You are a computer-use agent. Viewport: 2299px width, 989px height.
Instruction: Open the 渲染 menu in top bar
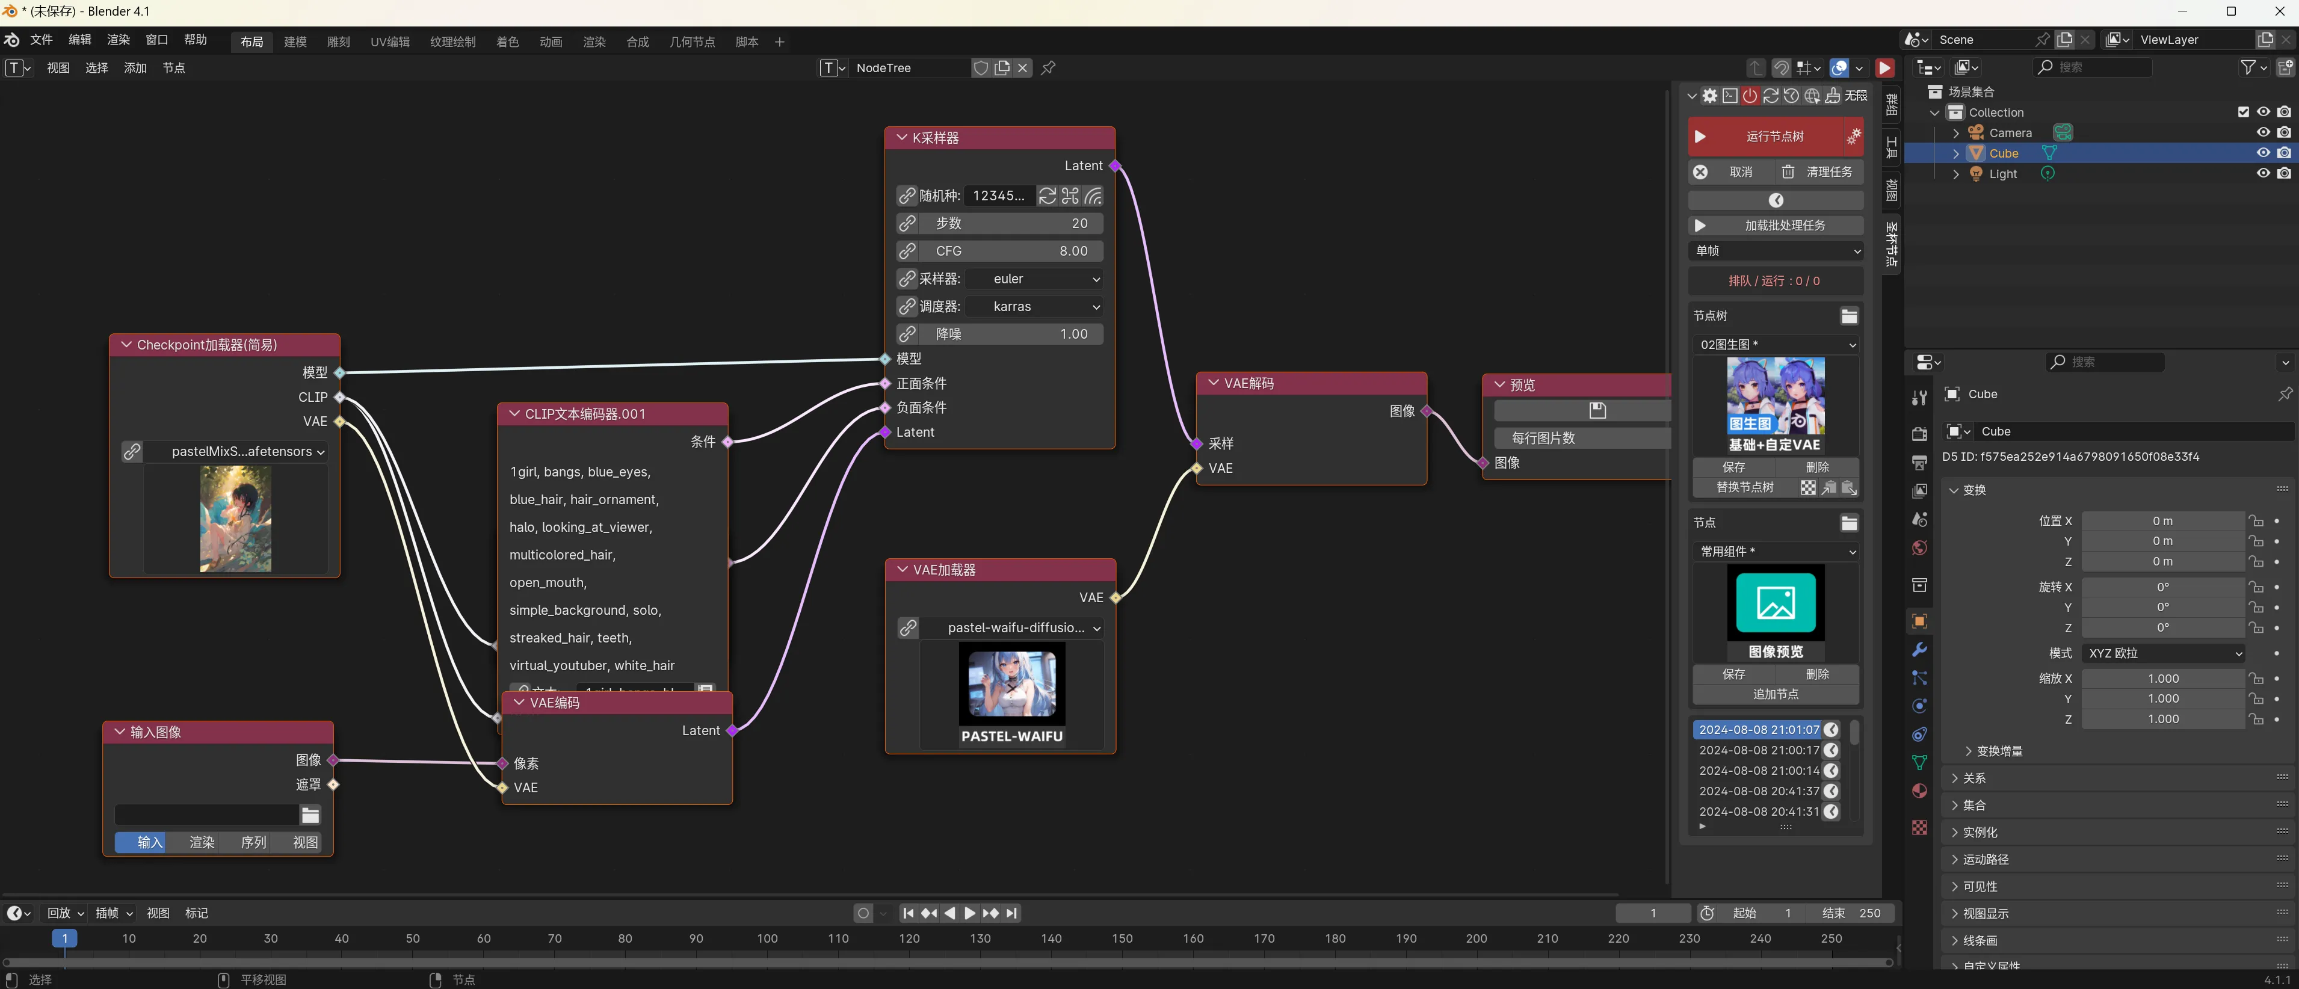point(118,40)
